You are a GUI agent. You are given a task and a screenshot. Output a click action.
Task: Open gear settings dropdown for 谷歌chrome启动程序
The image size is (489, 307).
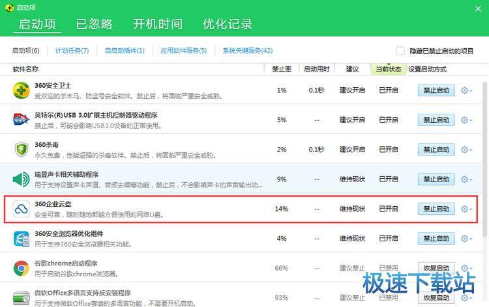pyautogui.click(x=466, y=268)
